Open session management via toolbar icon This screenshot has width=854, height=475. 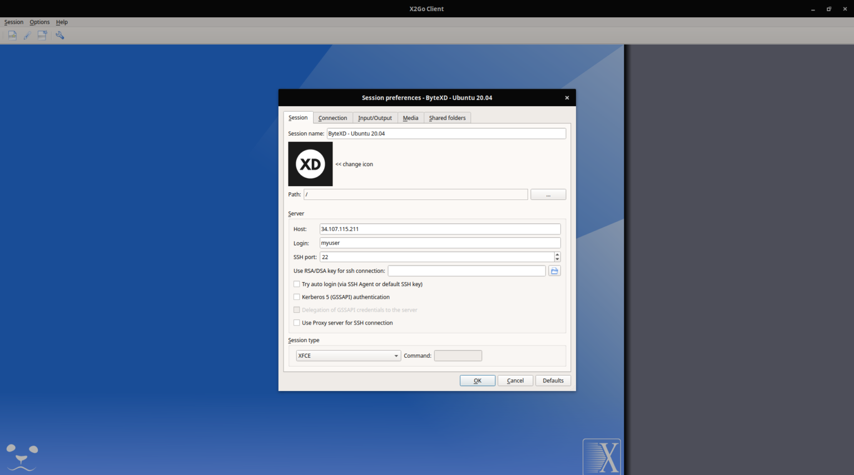pyautogui.click(x=42, y=35)
